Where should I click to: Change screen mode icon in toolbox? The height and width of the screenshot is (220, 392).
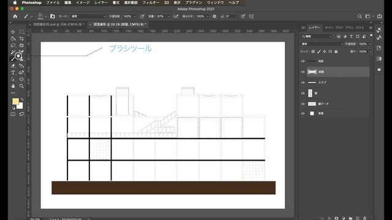click(x=22, y=114)
